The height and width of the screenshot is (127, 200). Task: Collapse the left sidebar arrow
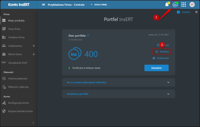[34, 123]
